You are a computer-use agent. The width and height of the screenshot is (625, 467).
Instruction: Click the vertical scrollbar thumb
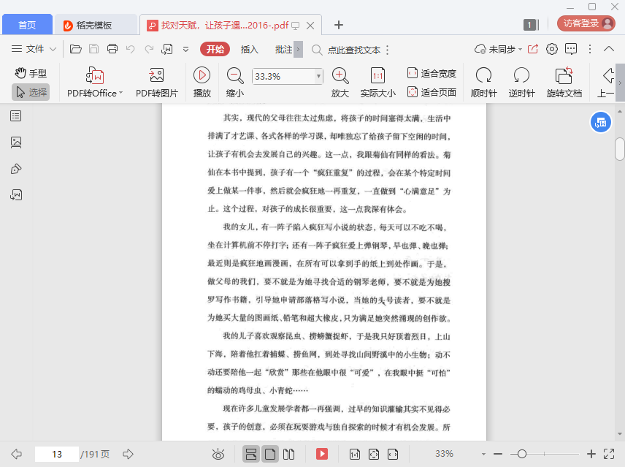point(619,149)
